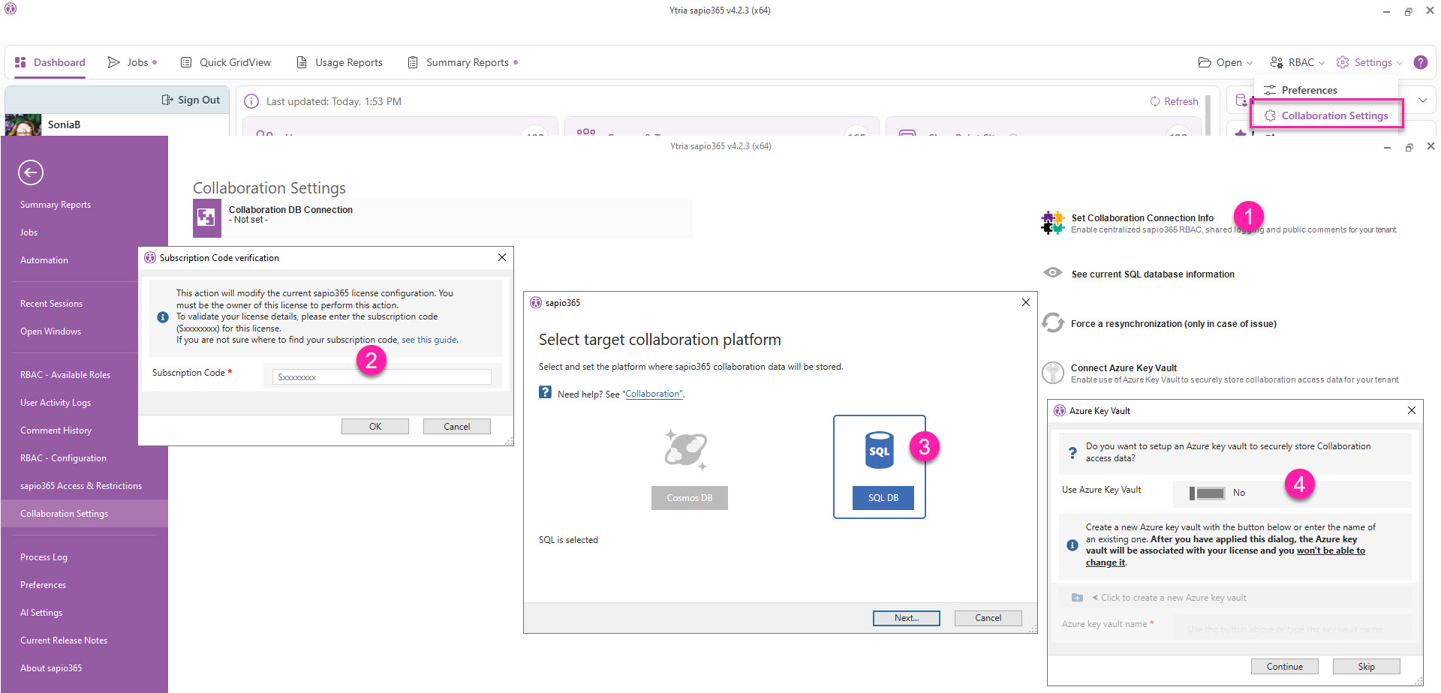The height and width of the screenshot is (693, 1441).
Task: Click the Set Collaboration Connection Info puzzle icon
Action: 1053,223
